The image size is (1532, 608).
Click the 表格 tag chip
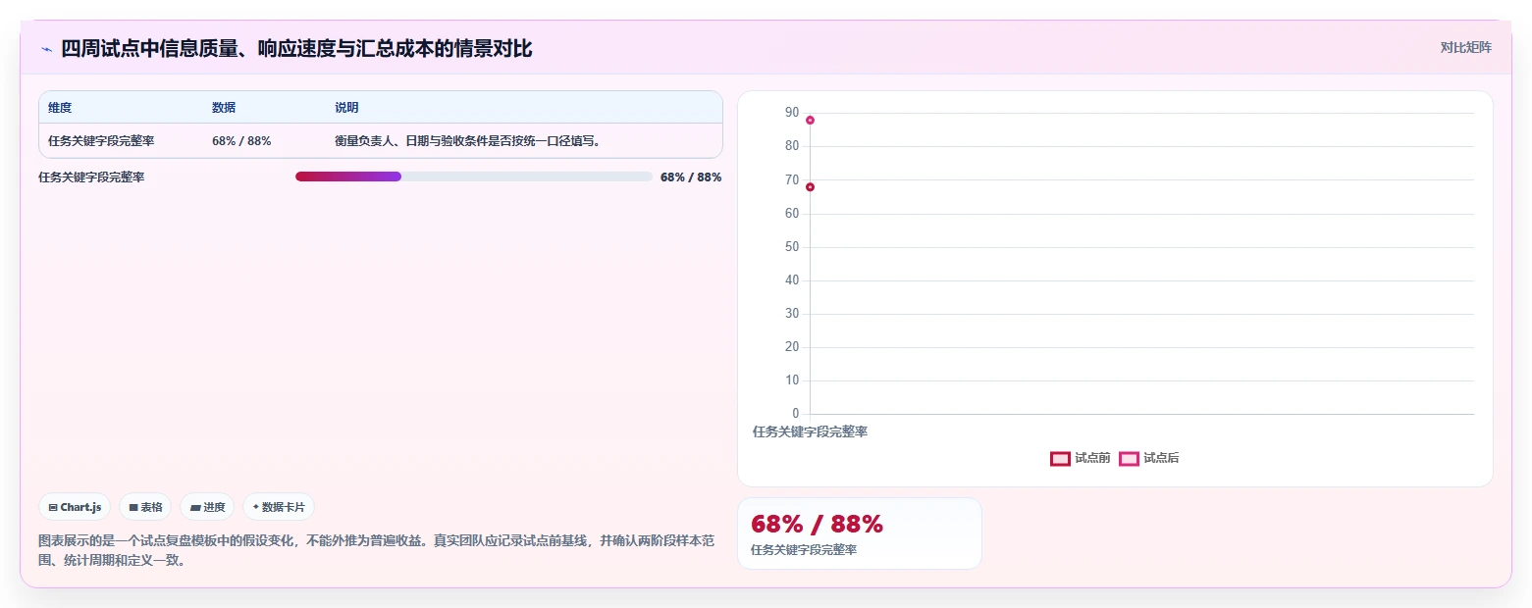tap(145, 507)
